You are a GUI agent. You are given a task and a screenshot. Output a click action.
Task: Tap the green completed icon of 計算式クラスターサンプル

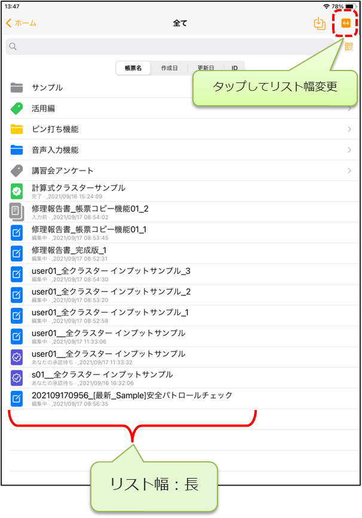click(x=17, y=191)
